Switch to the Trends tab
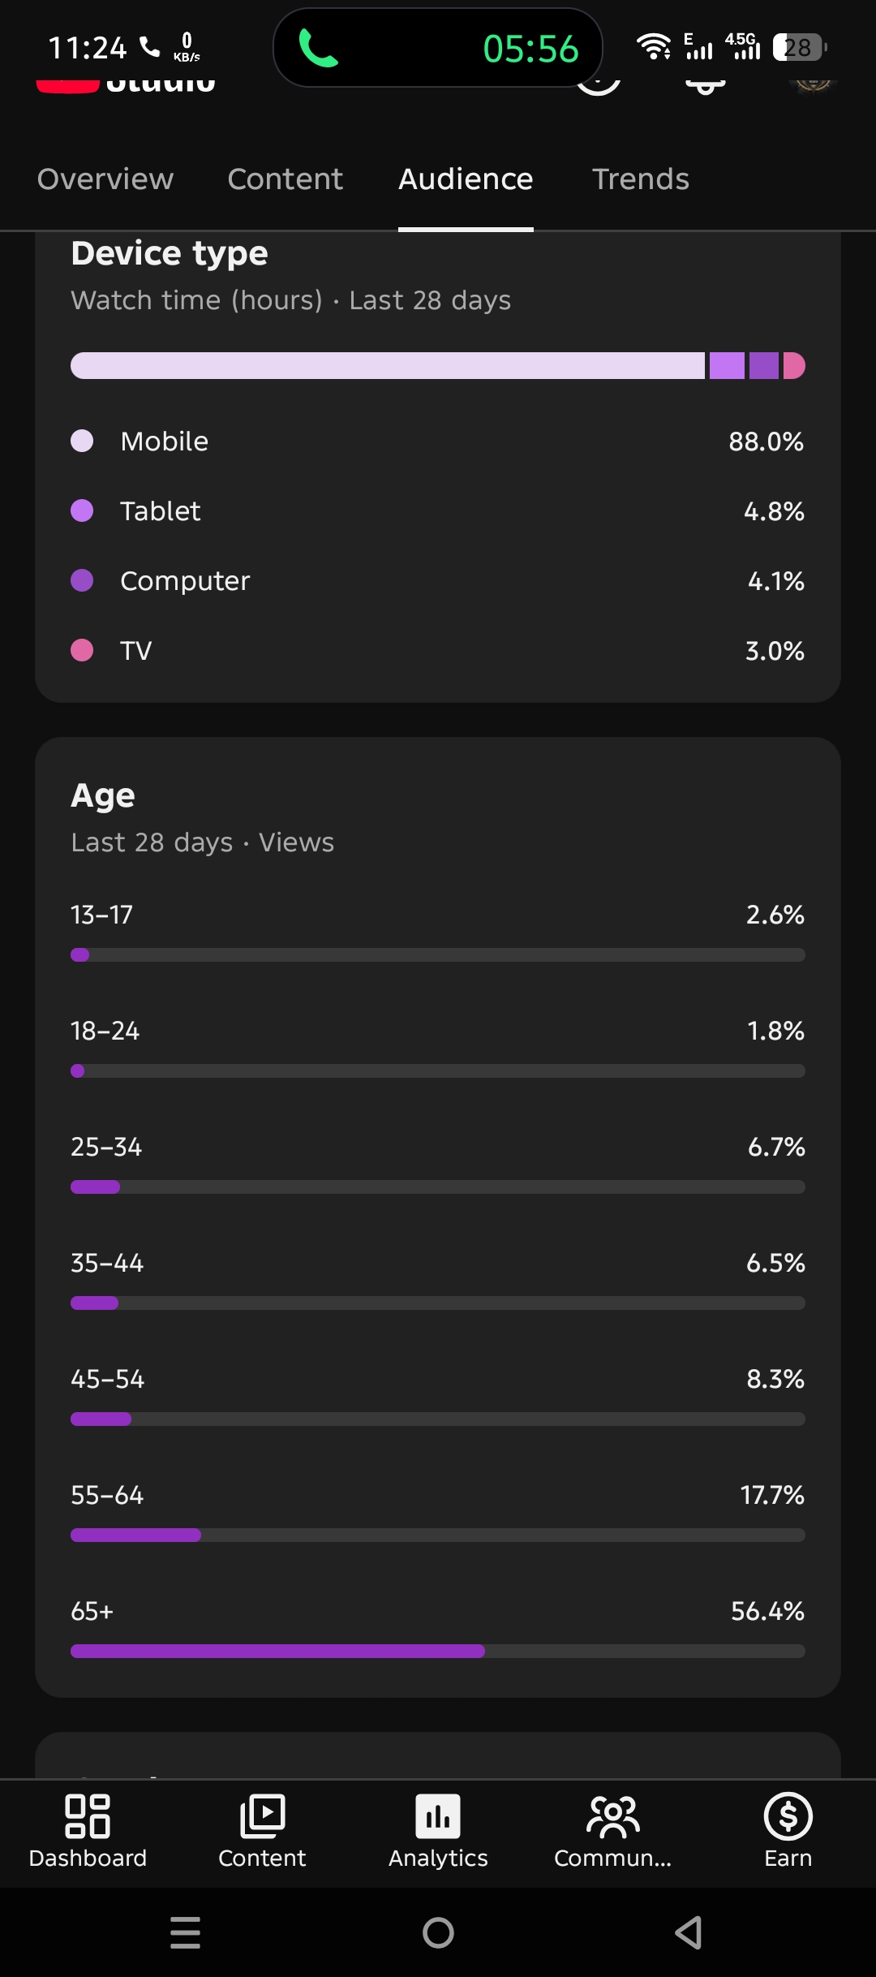The height and width of the screenshot is (1977, 876). [x=641, y=179]
